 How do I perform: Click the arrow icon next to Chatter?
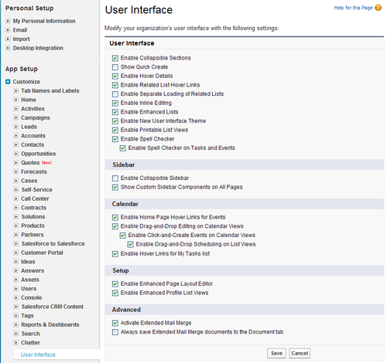coord(16,342)
